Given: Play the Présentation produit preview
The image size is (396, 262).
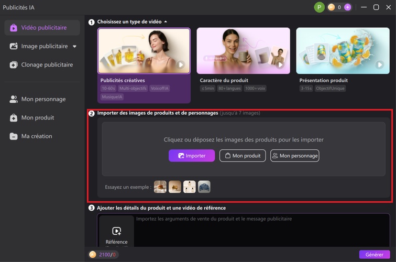Looking at the screenshot, I should coord(380,64).
